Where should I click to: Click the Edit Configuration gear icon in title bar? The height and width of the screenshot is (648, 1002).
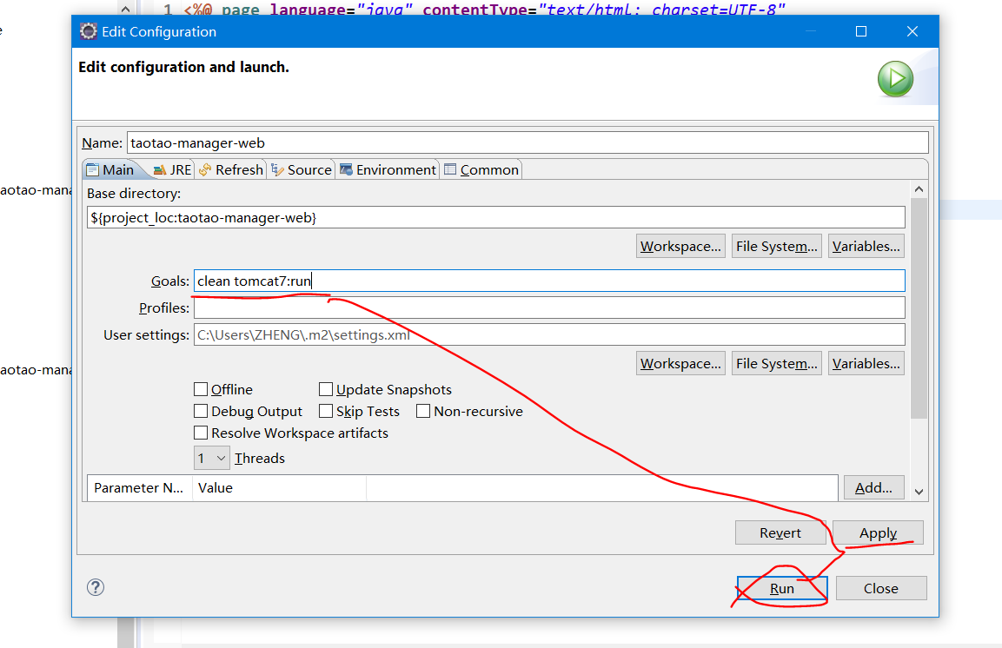point(88,31)
